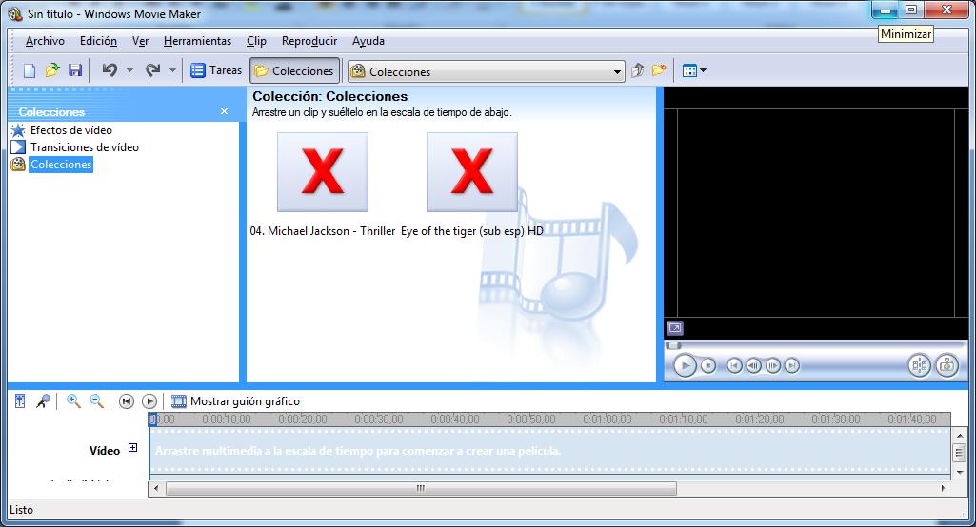This screenshot has width=976, height=527.
Task: Expand the Vídeo track
Action: point(132,448)
